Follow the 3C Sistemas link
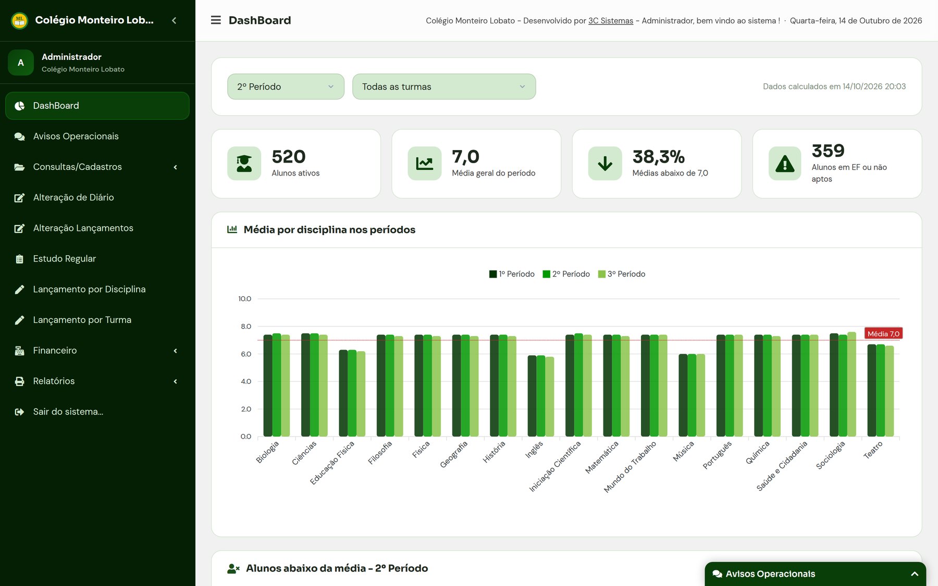 click(611, 21)
